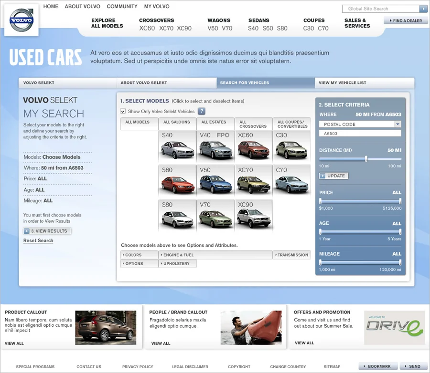Open the S60 sedan link
430x373 pixels.
[268, 28]
